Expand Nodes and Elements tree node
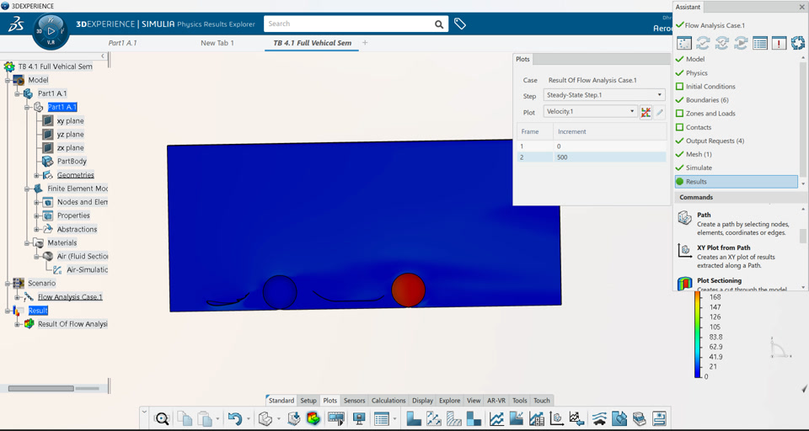Image resolution: width=809 pixels, height=431 pixels. [x=37, y=202]
